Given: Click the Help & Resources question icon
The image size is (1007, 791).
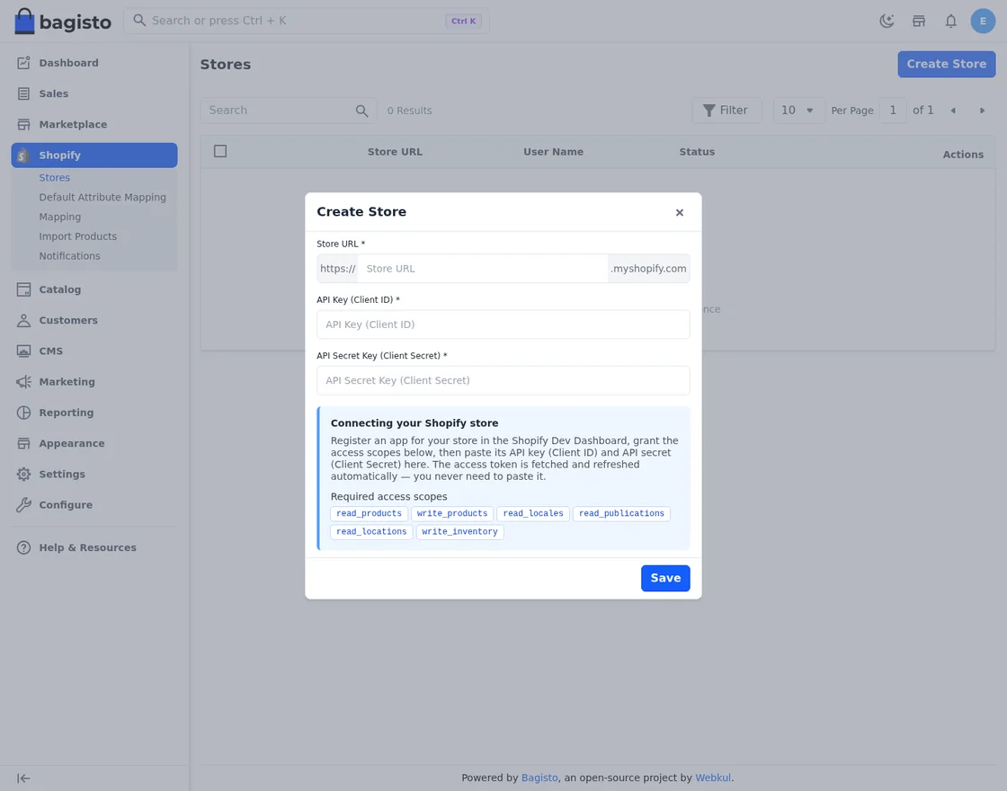Looking at the screenshot, I should [x=23, y=547].
